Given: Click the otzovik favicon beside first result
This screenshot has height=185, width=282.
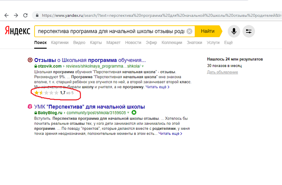Looking at the screenshot, I should (x=30, y=60).
